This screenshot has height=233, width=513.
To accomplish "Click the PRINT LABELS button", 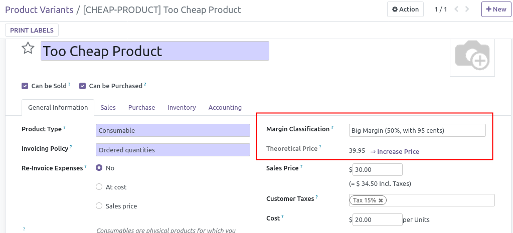I will [32, 30].
